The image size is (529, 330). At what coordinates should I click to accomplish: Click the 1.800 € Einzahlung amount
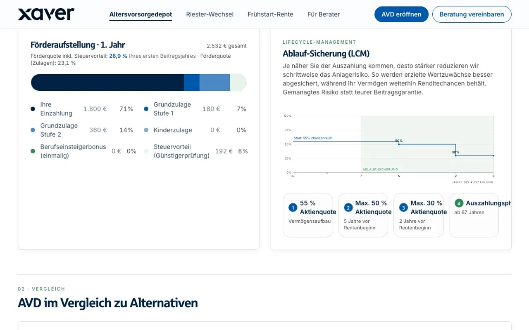95,109
